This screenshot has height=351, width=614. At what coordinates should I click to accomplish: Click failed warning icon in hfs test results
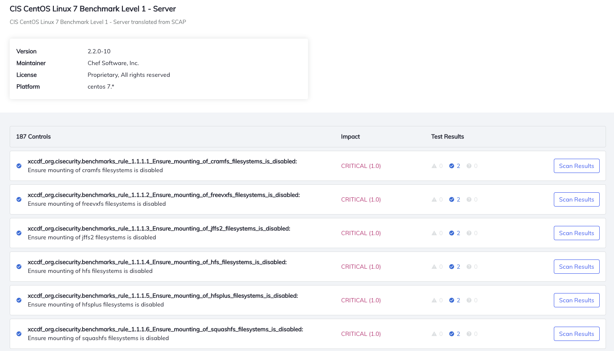(x=434, y=267)
